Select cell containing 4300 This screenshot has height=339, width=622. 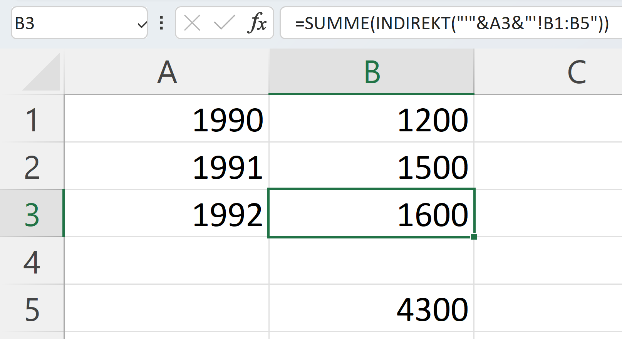pyautogui.click(x=371, y=308)
